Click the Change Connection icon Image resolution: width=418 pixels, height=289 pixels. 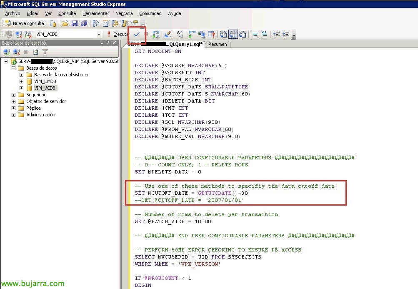[x=28, y=34]
